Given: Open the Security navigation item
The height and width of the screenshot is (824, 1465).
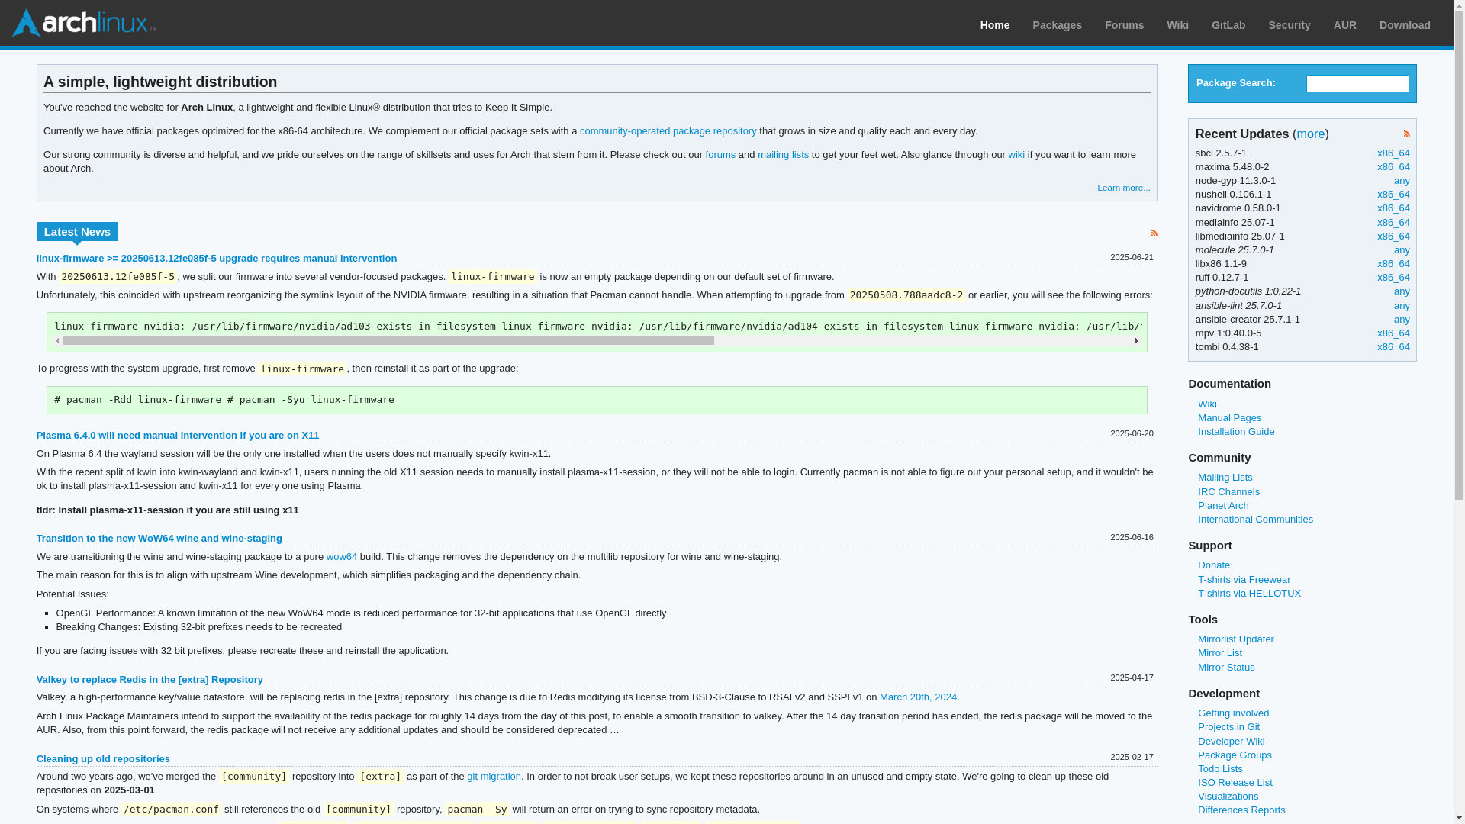Looking at the screenshot, I should pyautogui.click(x=1289, y=25).
